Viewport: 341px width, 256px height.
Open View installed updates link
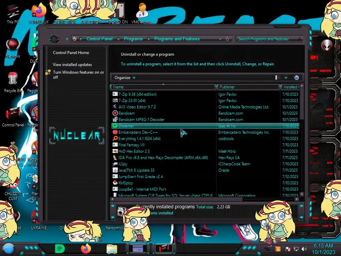tap(72, 65)
